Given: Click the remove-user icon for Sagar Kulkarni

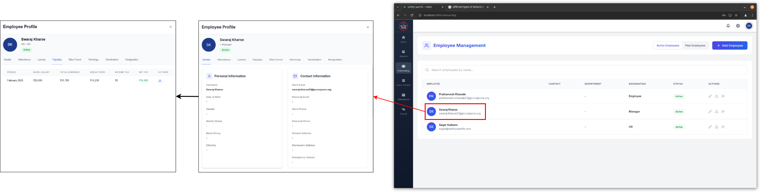Looking at the screenshot, I should [723, 127].
